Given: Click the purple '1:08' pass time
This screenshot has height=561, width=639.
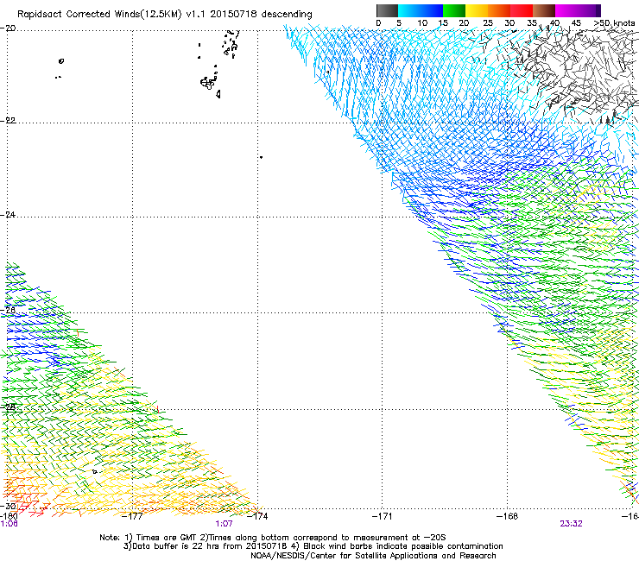Looking at the screenshot, I should click(9, 524).
